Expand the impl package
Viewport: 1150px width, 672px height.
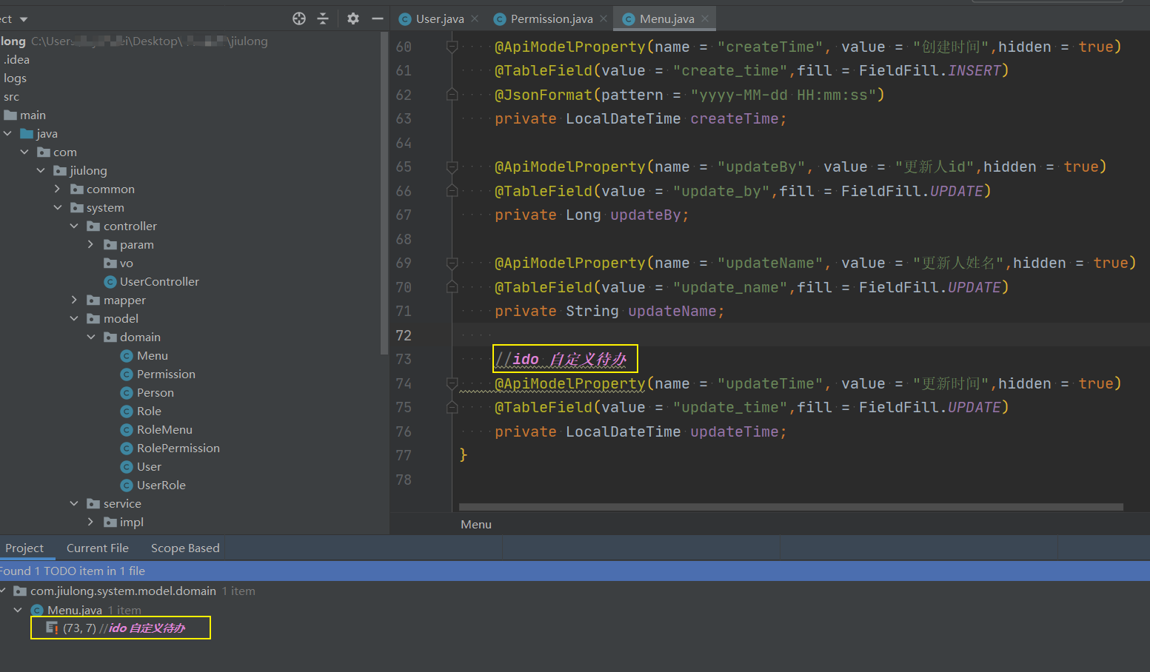click(x=91, y=522)
